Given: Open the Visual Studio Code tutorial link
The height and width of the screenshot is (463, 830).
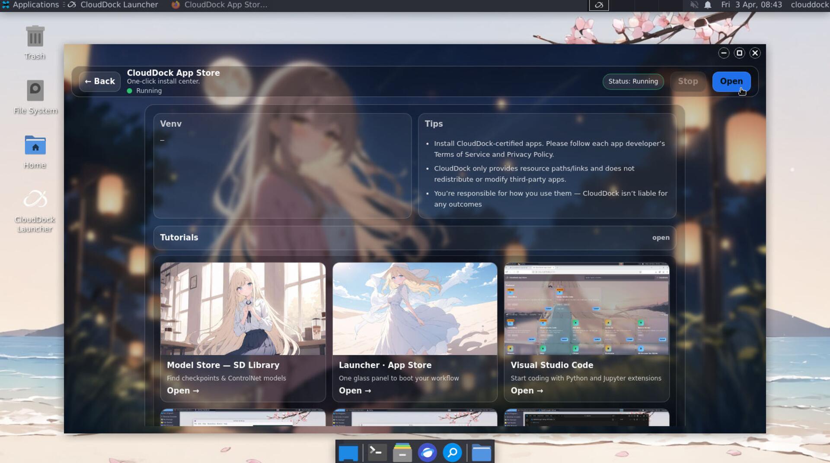Looking at the screenshot, I should 527,391.
